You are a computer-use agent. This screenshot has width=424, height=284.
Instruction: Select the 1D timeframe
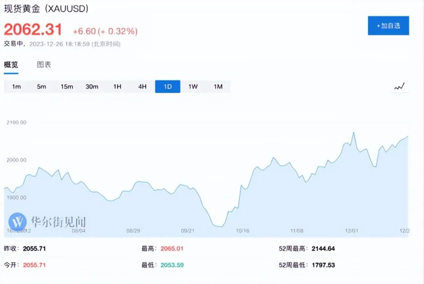168,87
